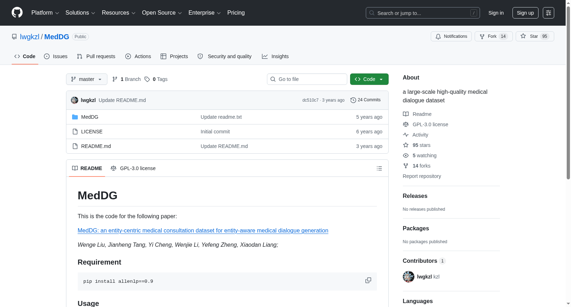571x307 pixels.
Task: Open the Update readme.txt commit message
Action: (x=221, y=117)
